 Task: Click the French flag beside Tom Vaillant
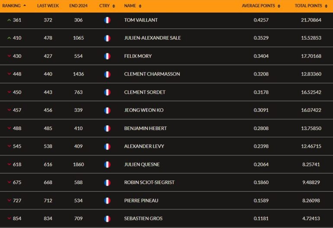pyautogui.click(x=107, y=20)
